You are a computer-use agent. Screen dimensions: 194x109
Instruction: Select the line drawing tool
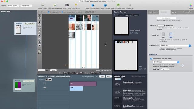[x=40, y=35]
